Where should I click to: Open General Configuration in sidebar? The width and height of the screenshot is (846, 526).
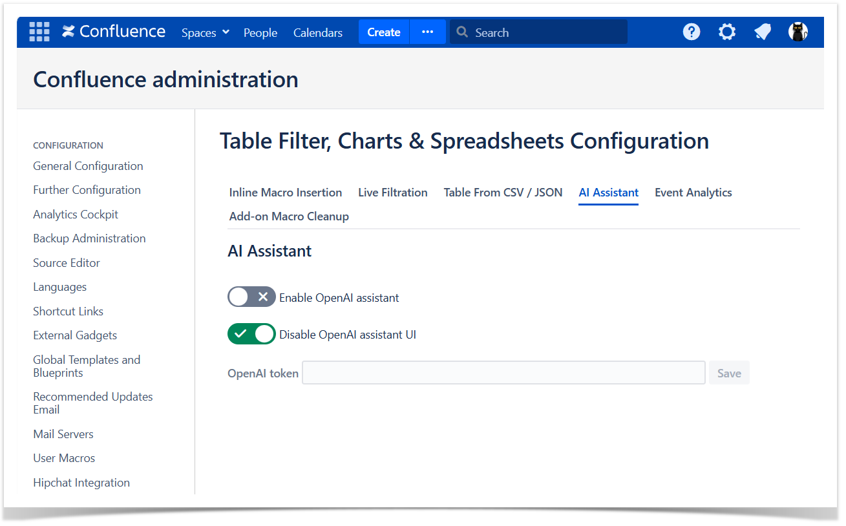(88, 166)
